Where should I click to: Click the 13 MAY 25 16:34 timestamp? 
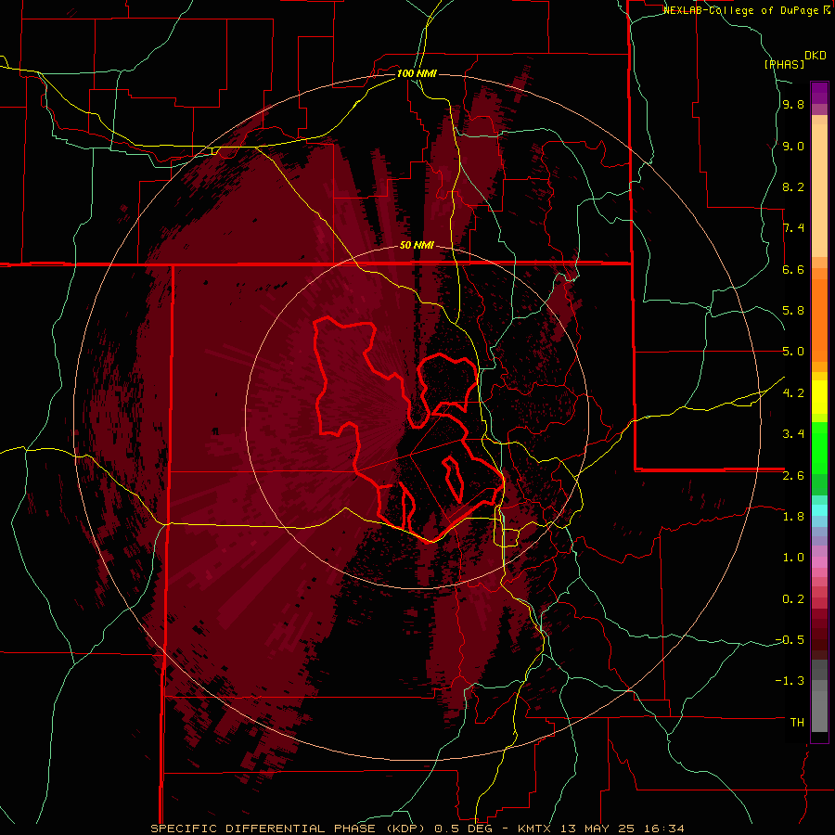click(622, 829)
